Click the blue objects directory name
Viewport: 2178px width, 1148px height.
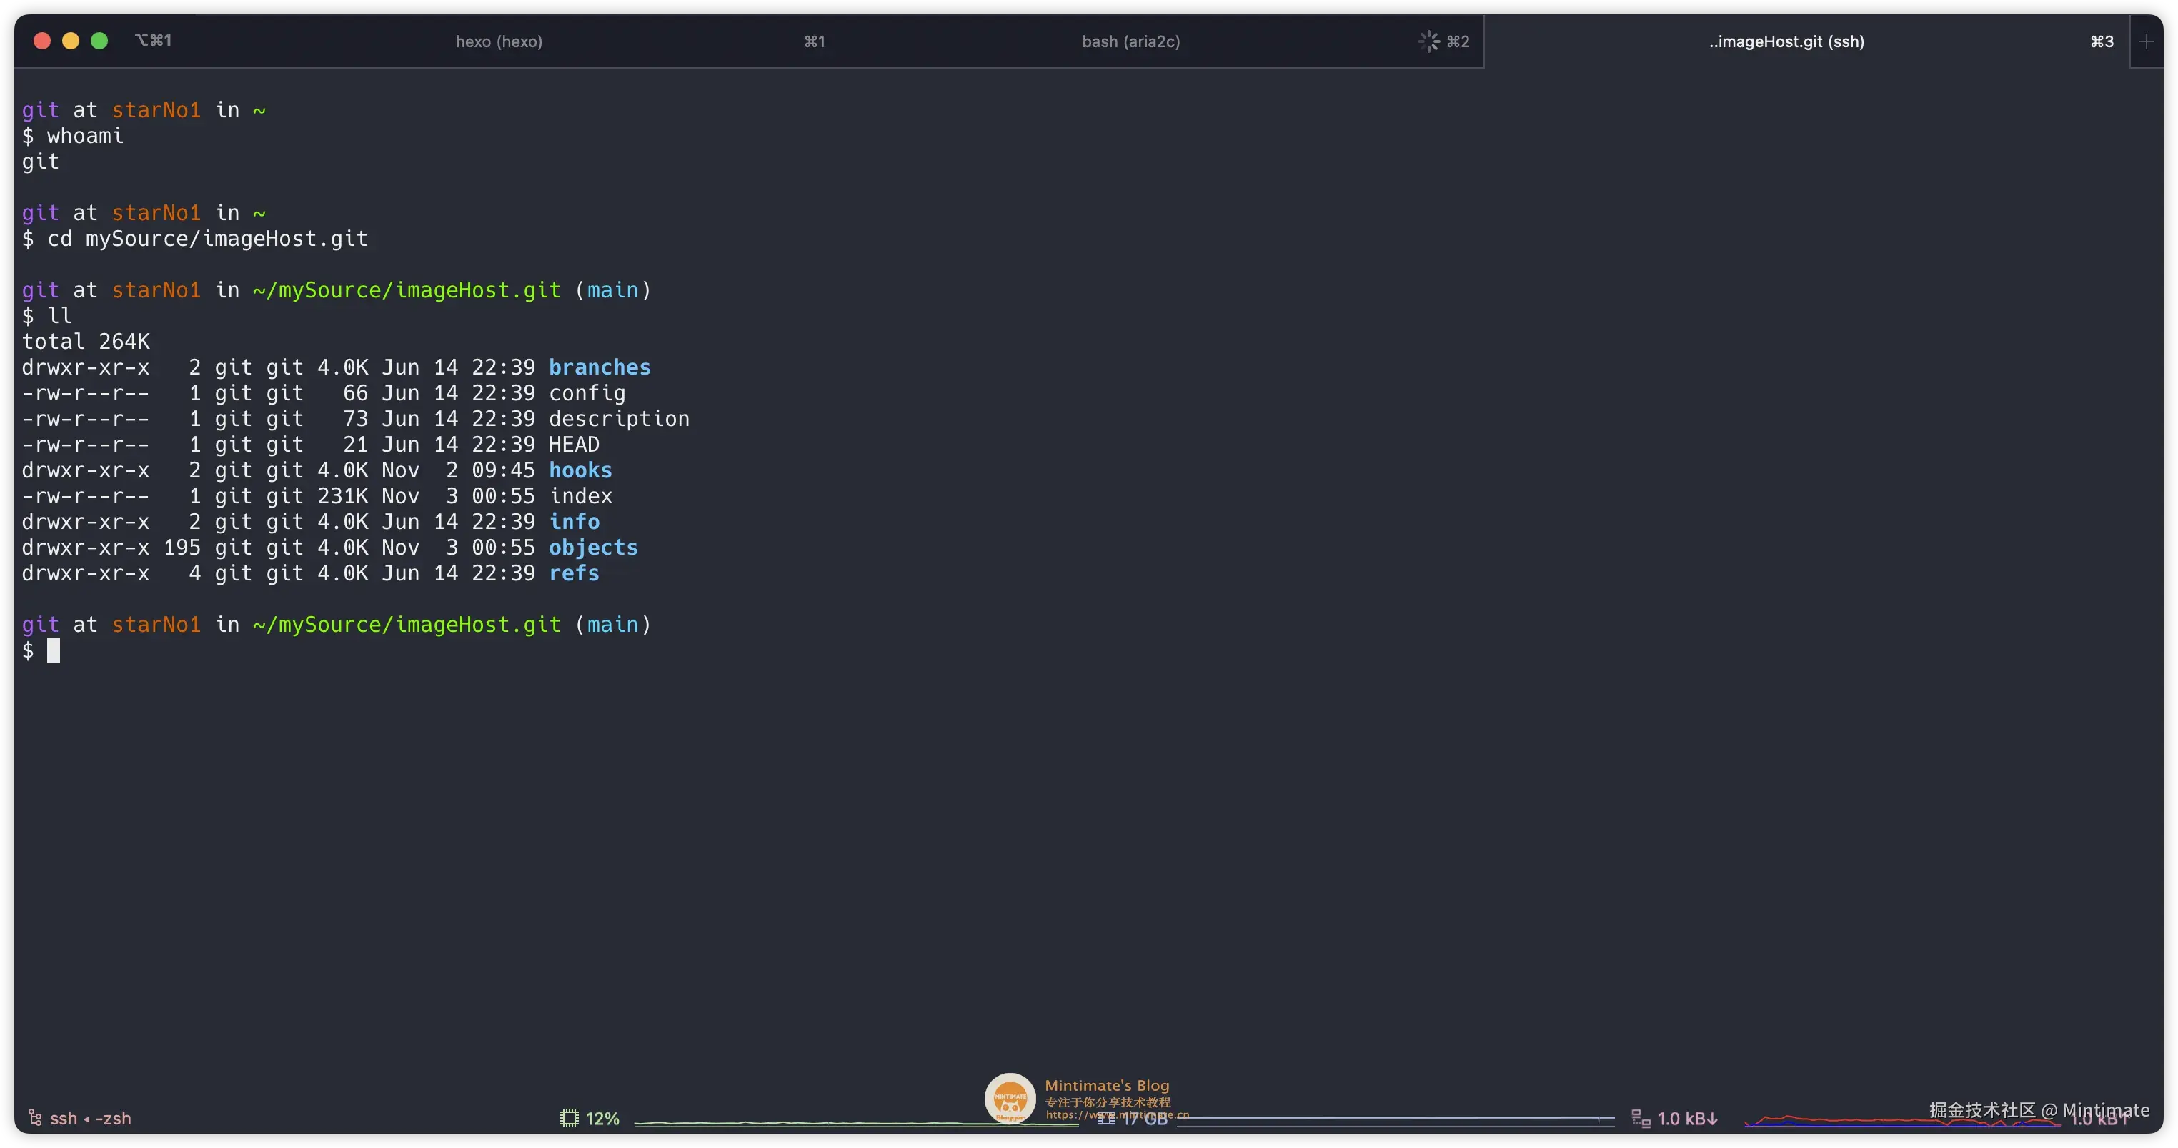click(x=592, y=548)
